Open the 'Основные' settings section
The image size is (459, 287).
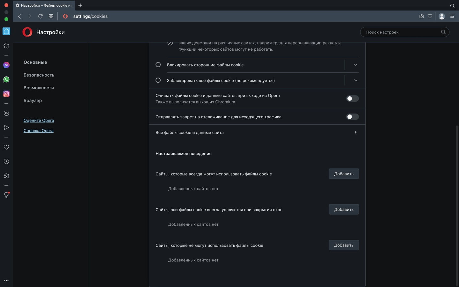(x=35, y=62)
